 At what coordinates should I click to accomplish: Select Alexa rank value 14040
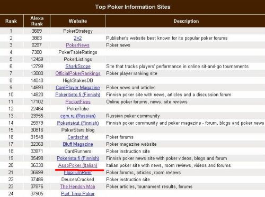[x=37, y=80]
